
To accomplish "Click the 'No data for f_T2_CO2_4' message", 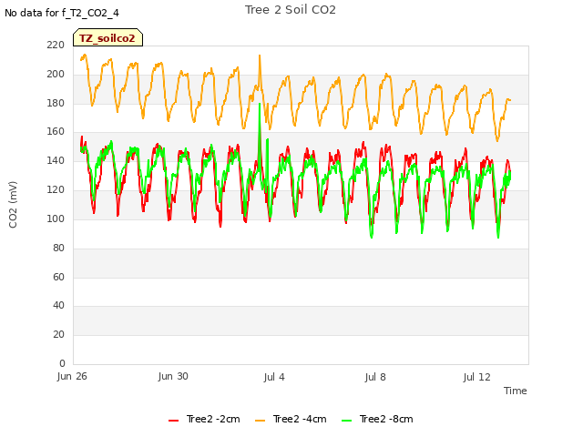I will pos(62,13).
